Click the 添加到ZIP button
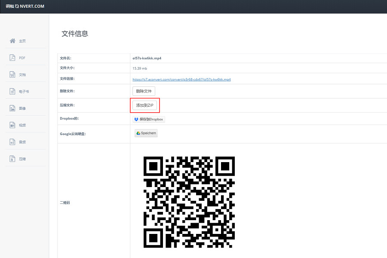This screenshot has height=258, width=387. pos(144,105)
